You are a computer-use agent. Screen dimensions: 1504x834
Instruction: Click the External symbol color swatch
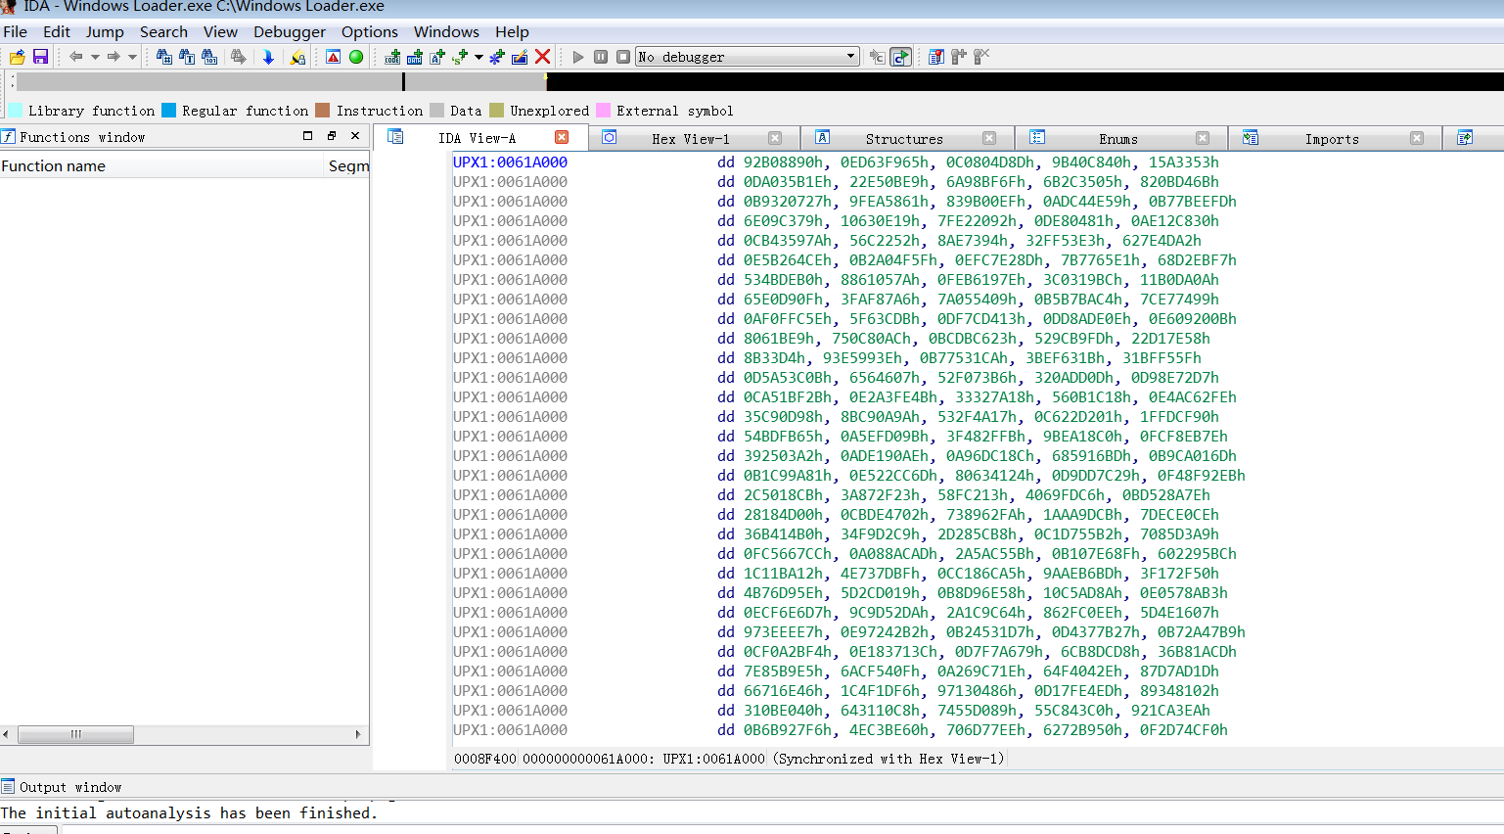[x=604, y=111]
